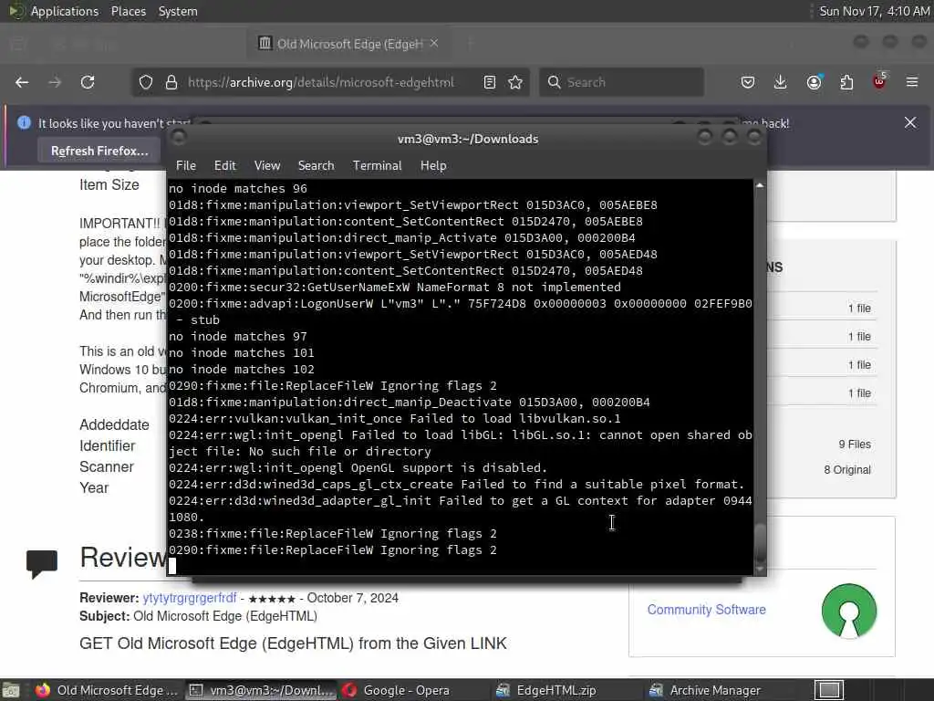This screenshot has height=701, width=934.
Task: Switch to vm3@vm3 terminal taskbar item
Action: (262, 690)
